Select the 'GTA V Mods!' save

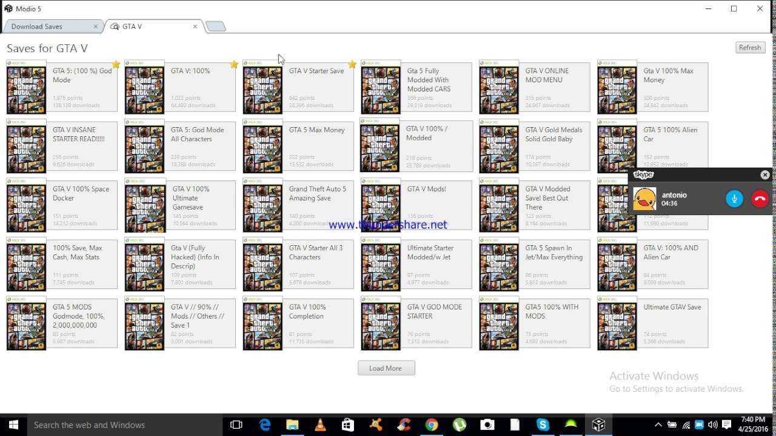click(x=416, y=205)
